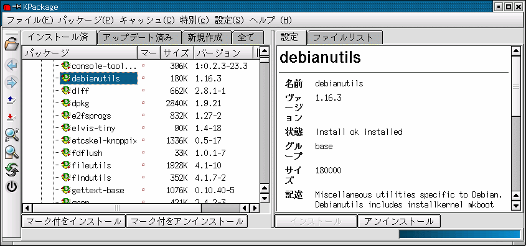The height and width of the screenshot is (246, 526).
Task: Open the 特別(c) menu
Action: tap(195, 20)
